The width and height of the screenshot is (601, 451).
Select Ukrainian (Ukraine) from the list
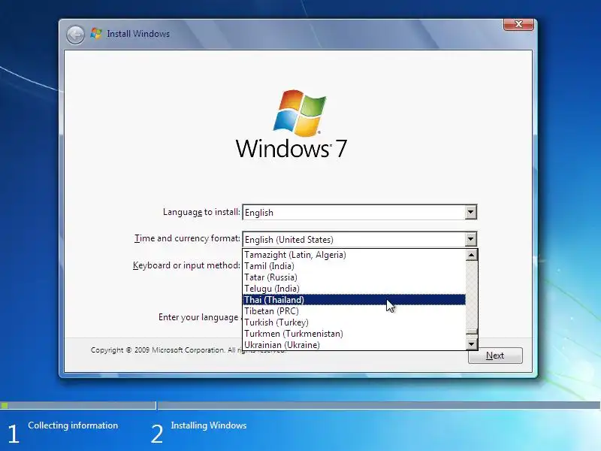[x=354, y=345]
